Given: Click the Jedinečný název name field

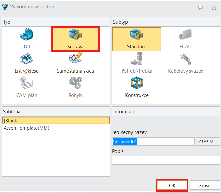Looking at the screenshot, I should [153, 142].
